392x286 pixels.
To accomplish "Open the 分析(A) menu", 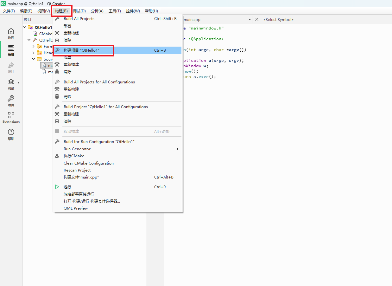I will (97, 11).
